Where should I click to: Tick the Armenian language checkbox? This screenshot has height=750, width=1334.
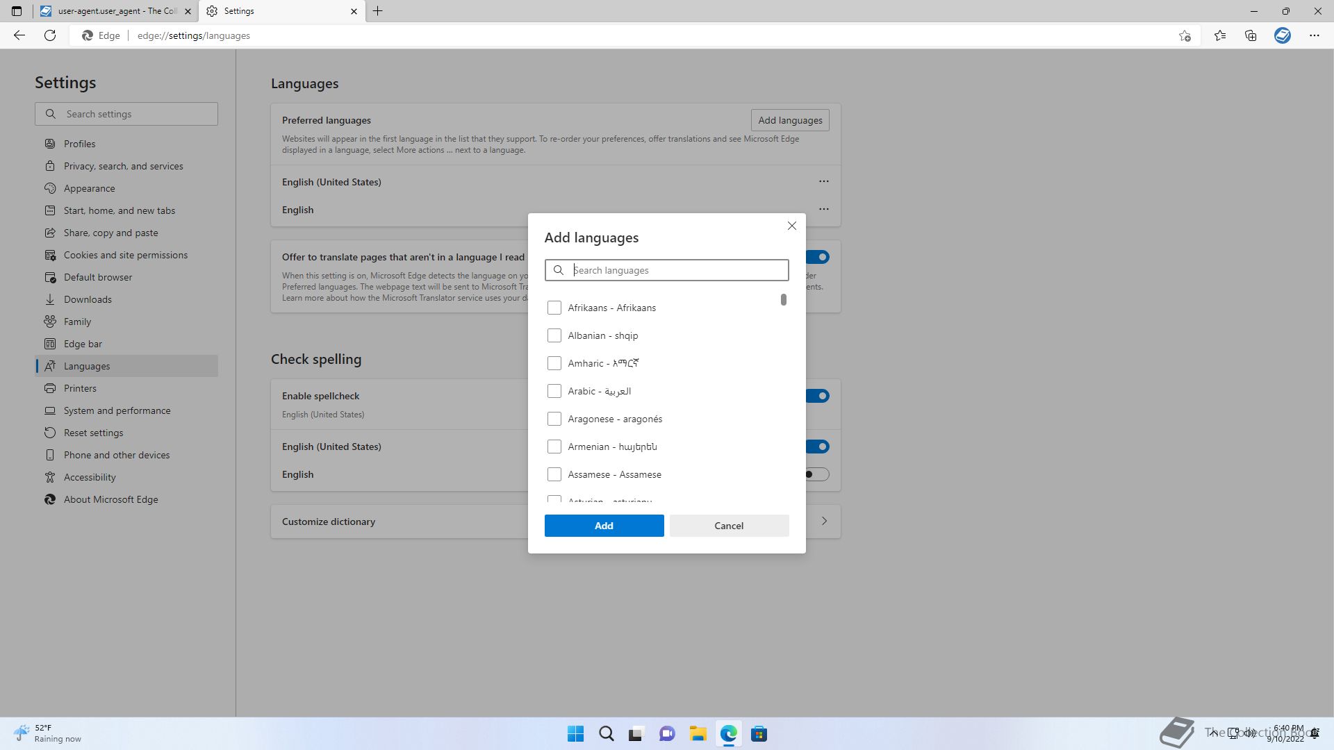[x=554, y=447]
